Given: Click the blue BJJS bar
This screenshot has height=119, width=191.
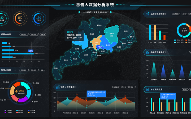Looking at the screenshot, I should point(150,33).
